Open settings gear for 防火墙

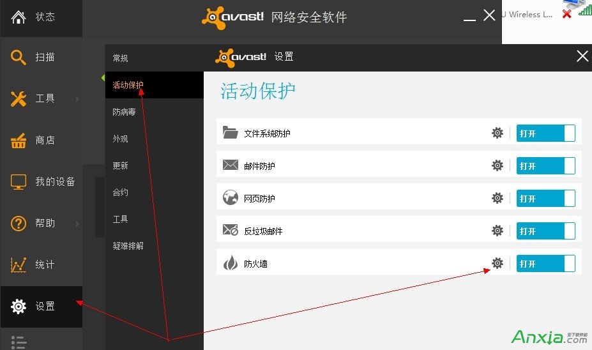[497, 262]
